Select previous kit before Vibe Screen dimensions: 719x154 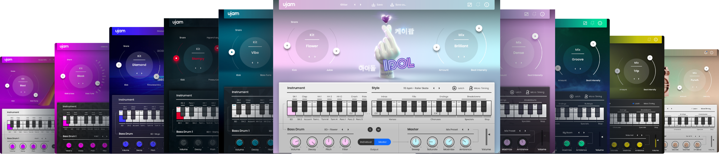(x=252, y=63)
